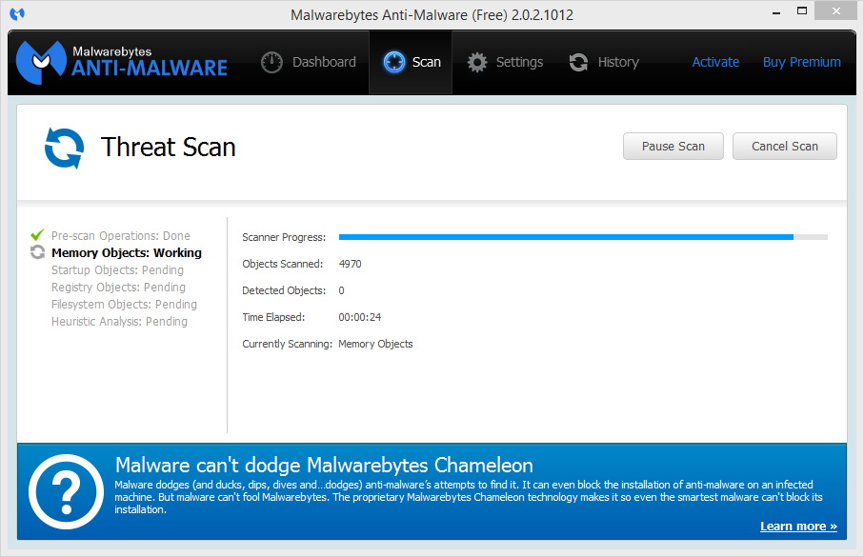Select the Memory Objects: Working step
The width and height of the screenshot is (864, 557).
pyautogui.click(x=127, y=253)
